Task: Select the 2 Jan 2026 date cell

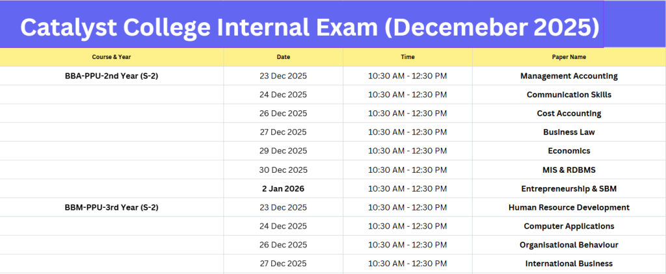Action: pos(283,189)
